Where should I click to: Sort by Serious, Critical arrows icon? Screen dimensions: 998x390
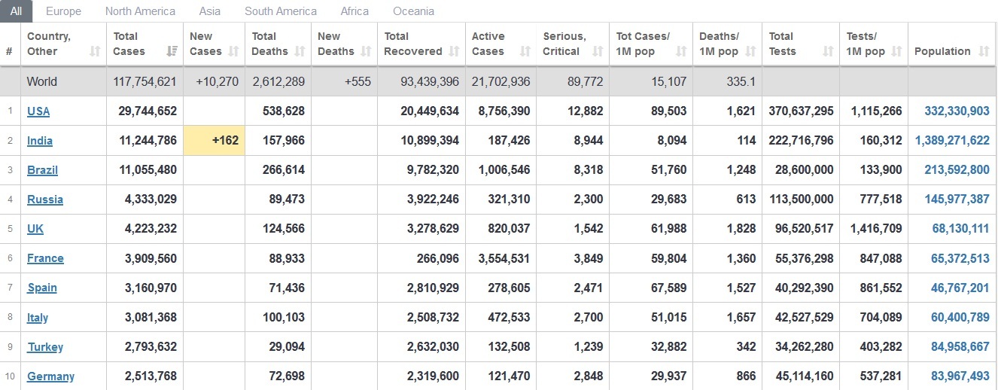click(x=598, y=51)
